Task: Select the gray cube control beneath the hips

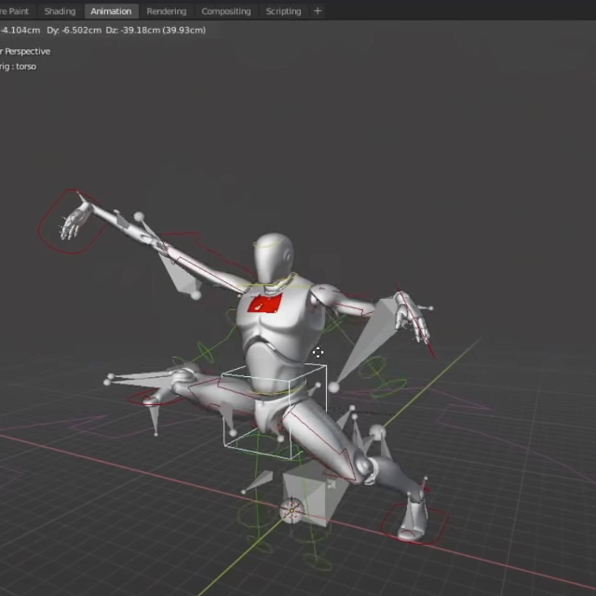Action: coord(306,489)
